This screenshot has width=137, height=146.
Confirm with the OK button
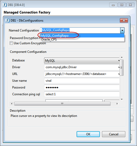pyautogui.click(x=88, y=134)
